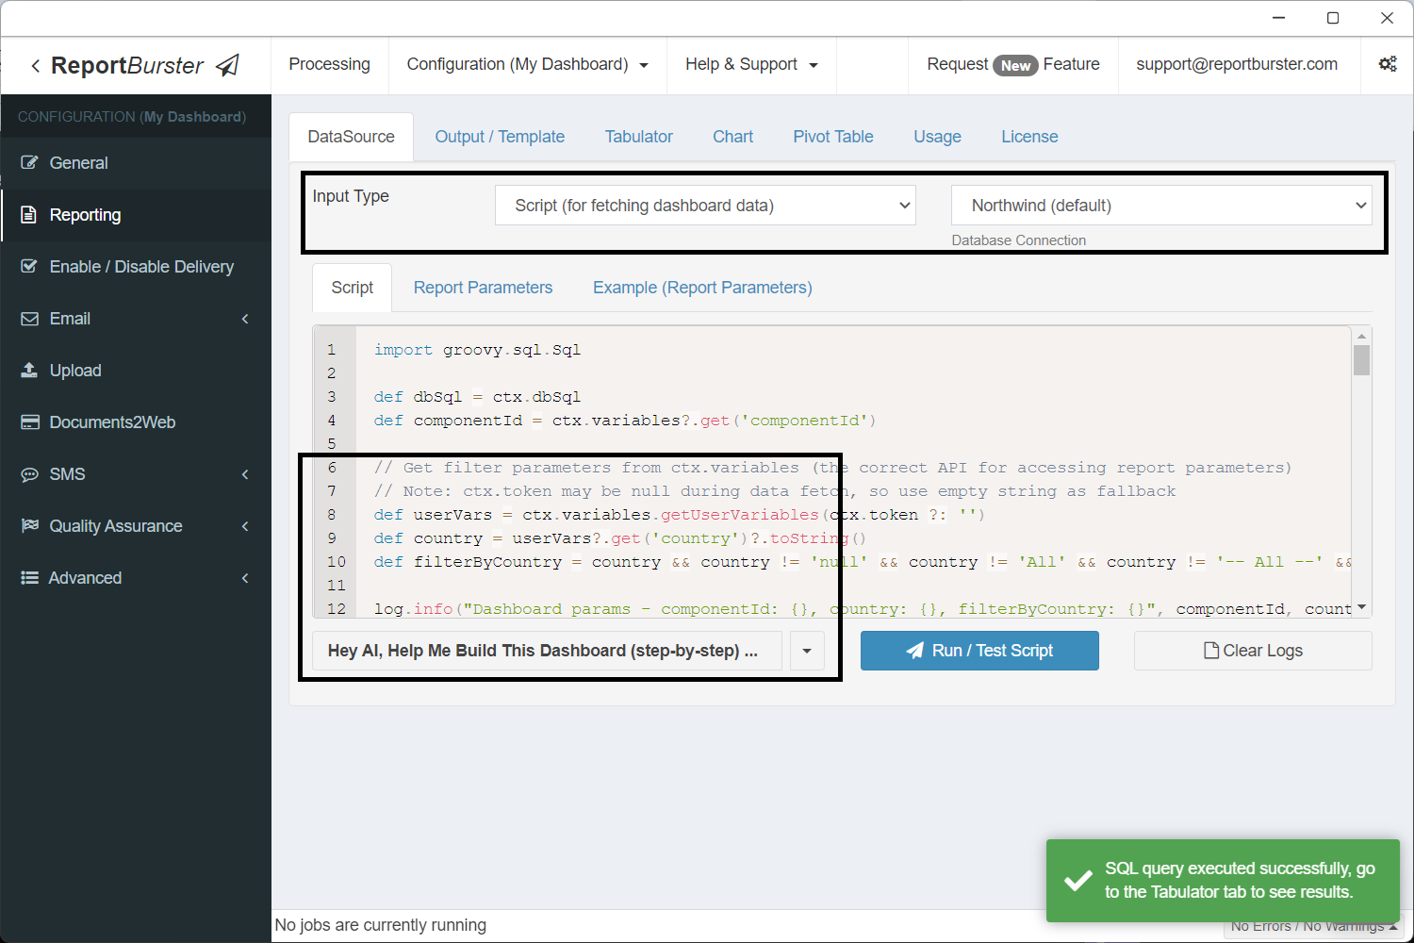Expand the Advanced sidebar section
This screenshot has width=1414, height=943.
coord(245,578)
